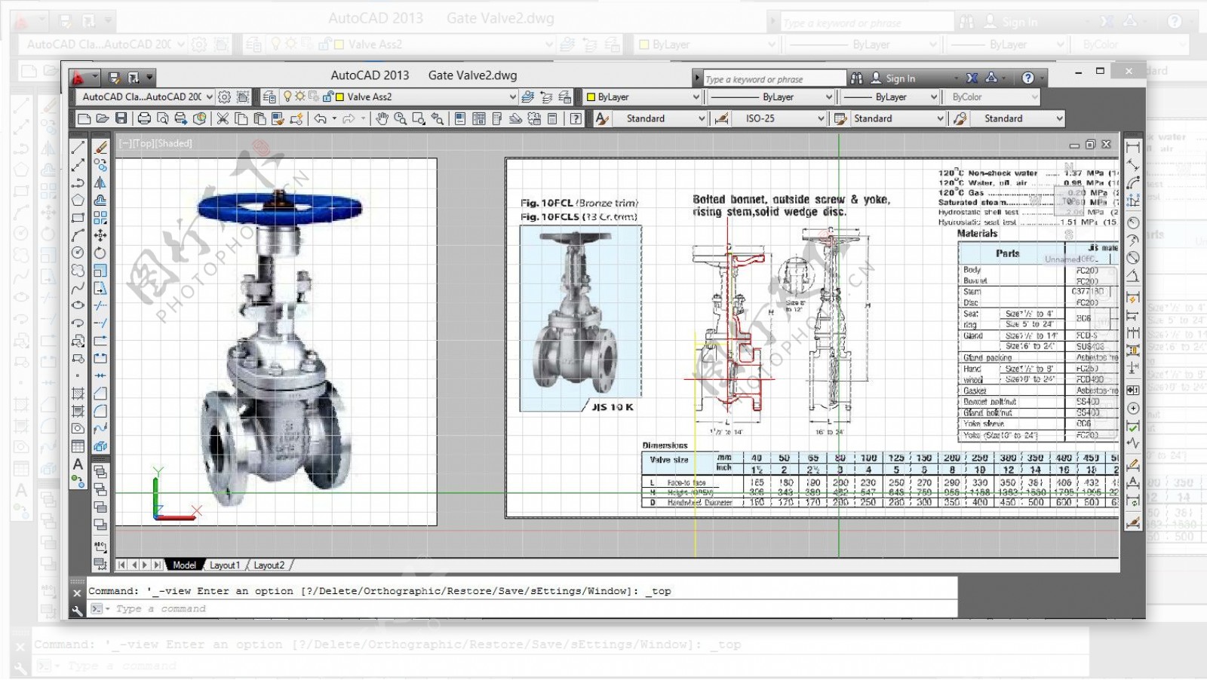
Task: Click the yellow ByLayer color swatch
Action: click(591, 96)
